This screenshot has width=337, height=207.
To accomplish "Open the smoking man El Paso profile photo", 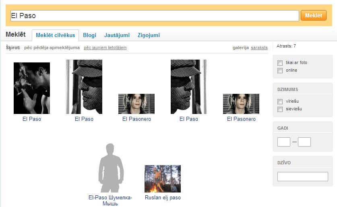I will point(32,88).
